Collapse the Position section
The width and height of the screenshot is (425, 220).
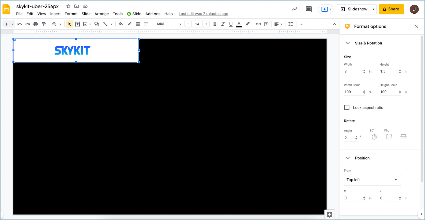click(x=348, y=158)
